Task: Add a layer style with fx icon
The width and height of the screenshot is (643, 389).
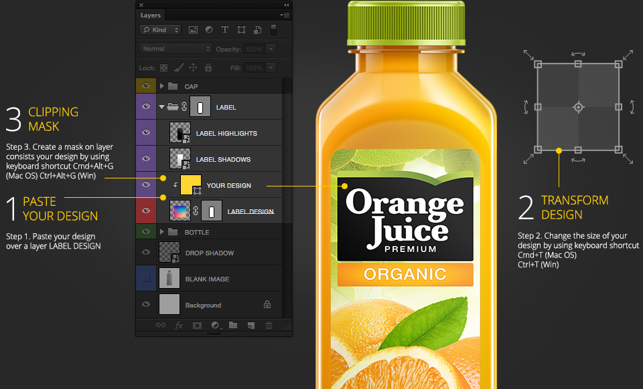Action: 179,326
